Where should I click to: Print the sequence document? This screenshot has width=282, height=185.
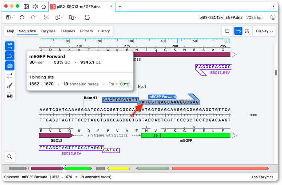pyautogui.click(x=87, y=17)
